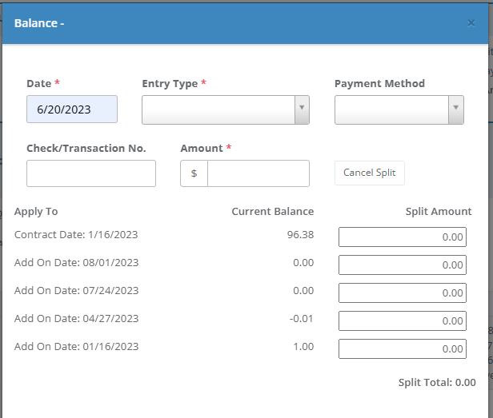The height and width of the screenshot is (418, 493).
Task: Edit split amount for Contract Date 1/16/2023
Action: (x=402, y=237)
